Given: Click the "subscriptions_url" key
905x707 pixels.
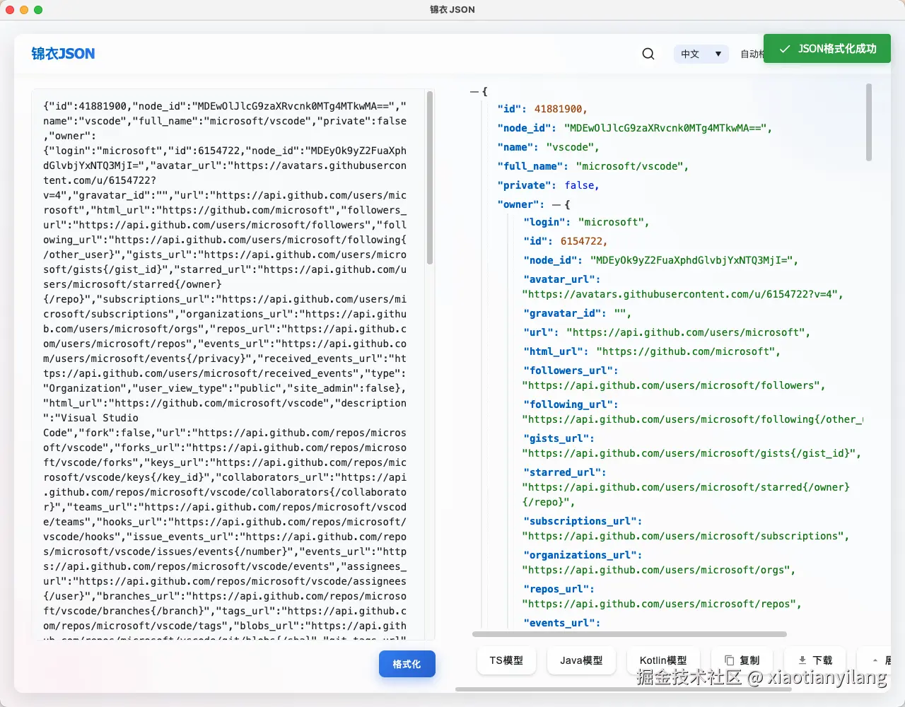Looking at the screenshot, I should pos(583,521).
